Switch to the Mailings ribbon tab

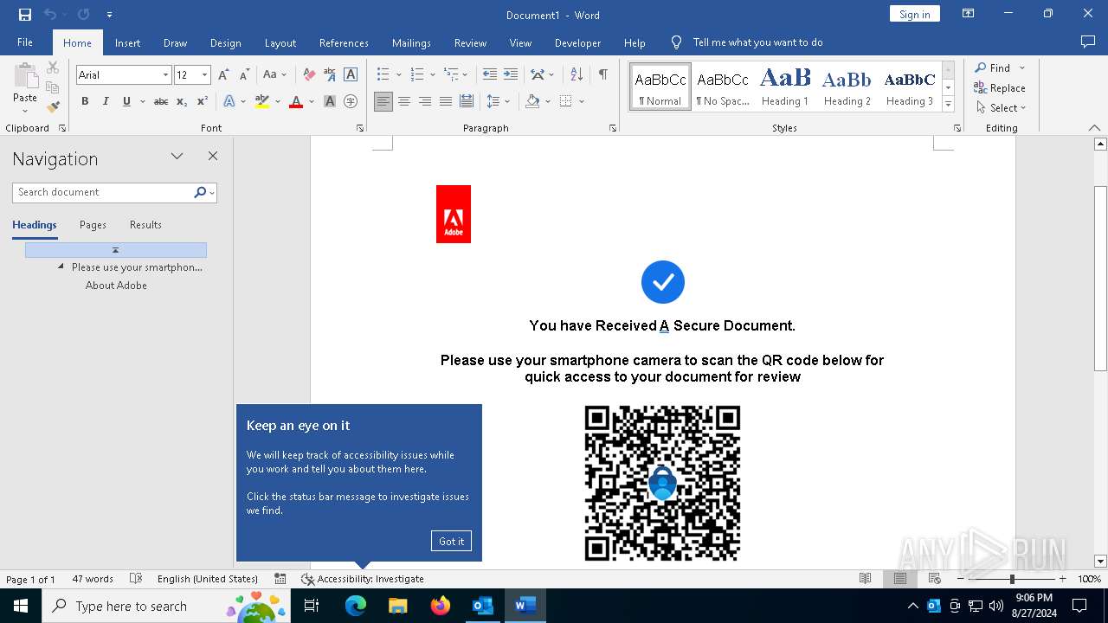[411, 42]
